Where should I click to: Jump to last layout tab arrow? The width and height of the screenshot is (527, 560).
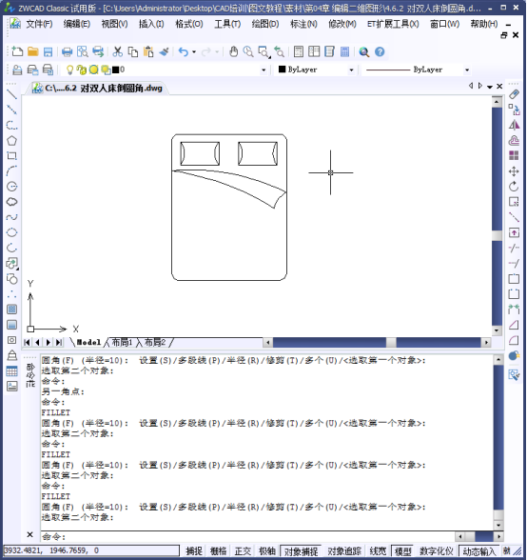tap(59, 342)
